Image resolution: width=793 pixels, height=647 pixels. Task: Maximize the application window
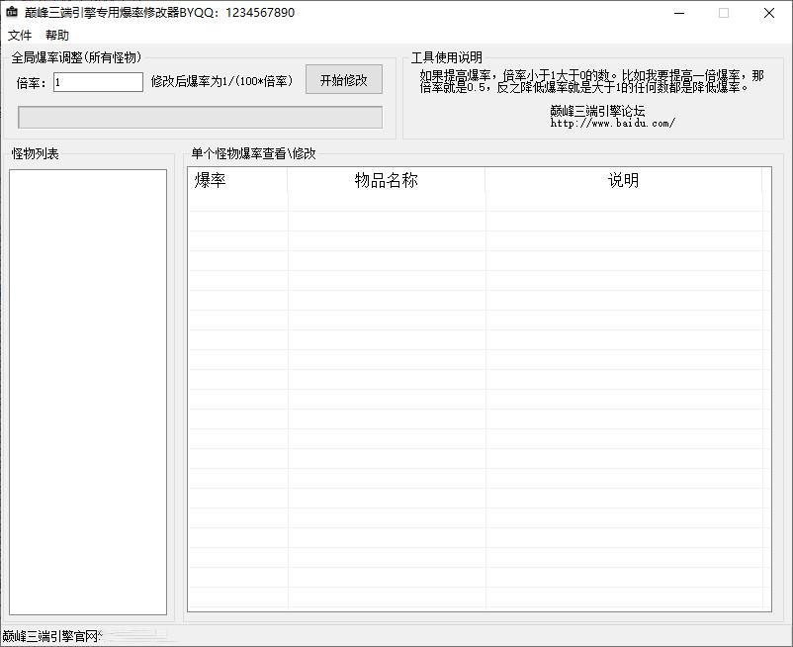[724, 13]
